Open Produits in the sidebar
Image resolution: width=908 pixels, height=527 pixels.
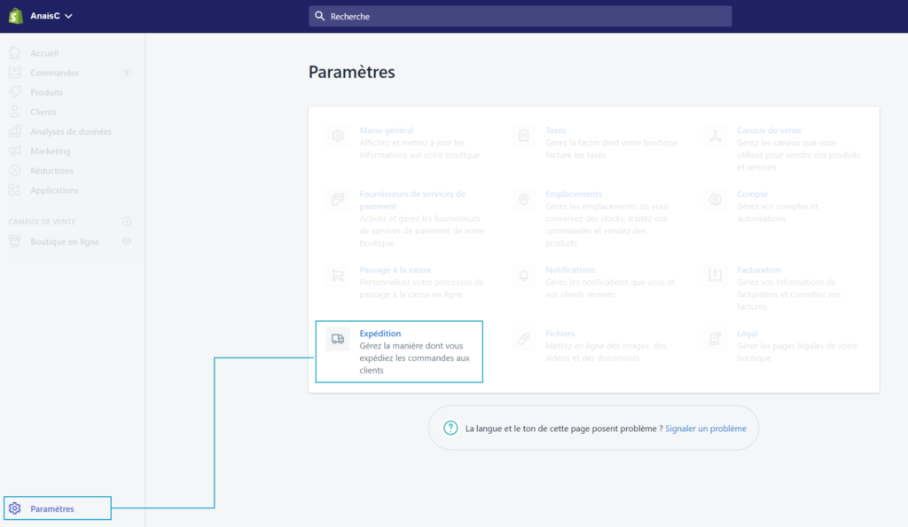pyautogui.click(x=46, y=92)
